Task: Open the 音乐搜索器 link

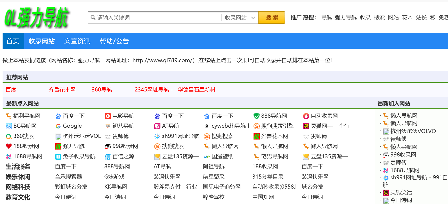Action: tap(68, 177)
